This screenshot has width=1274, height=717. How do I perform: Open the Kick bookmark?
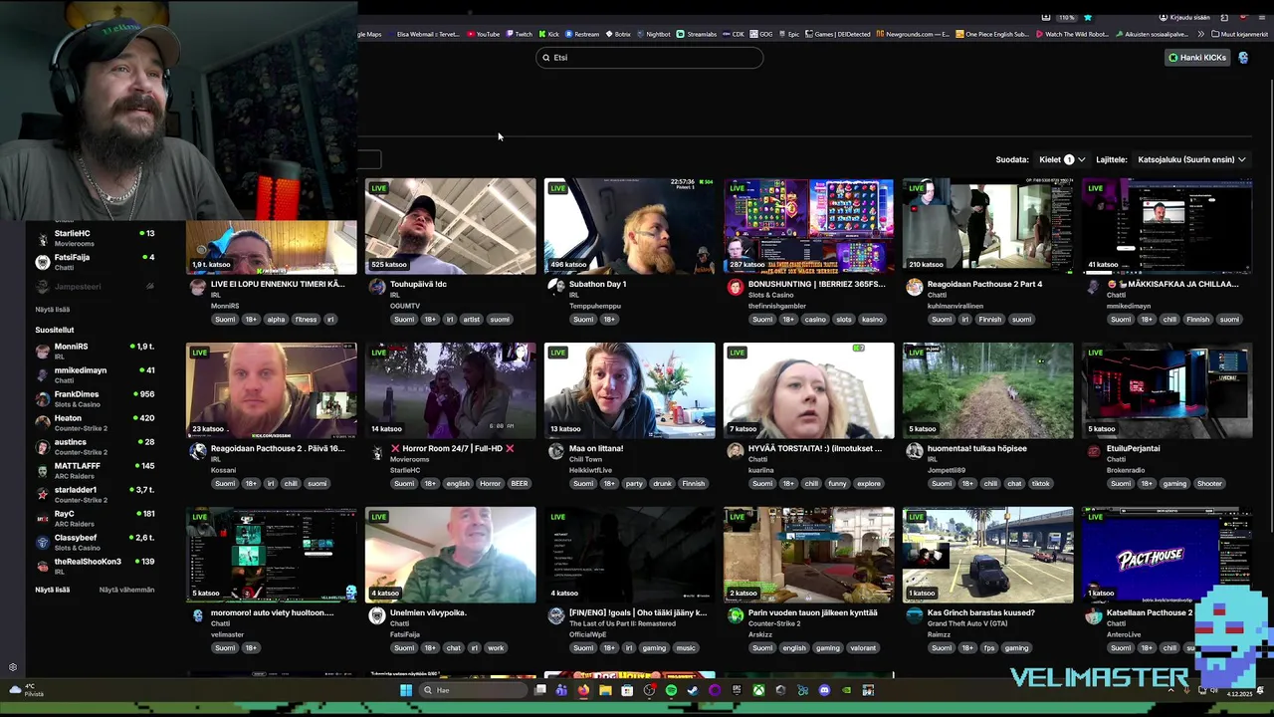[x=548, y=34]
